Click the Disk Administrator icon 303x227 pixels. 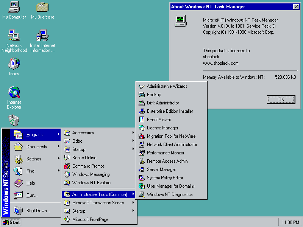142,103
